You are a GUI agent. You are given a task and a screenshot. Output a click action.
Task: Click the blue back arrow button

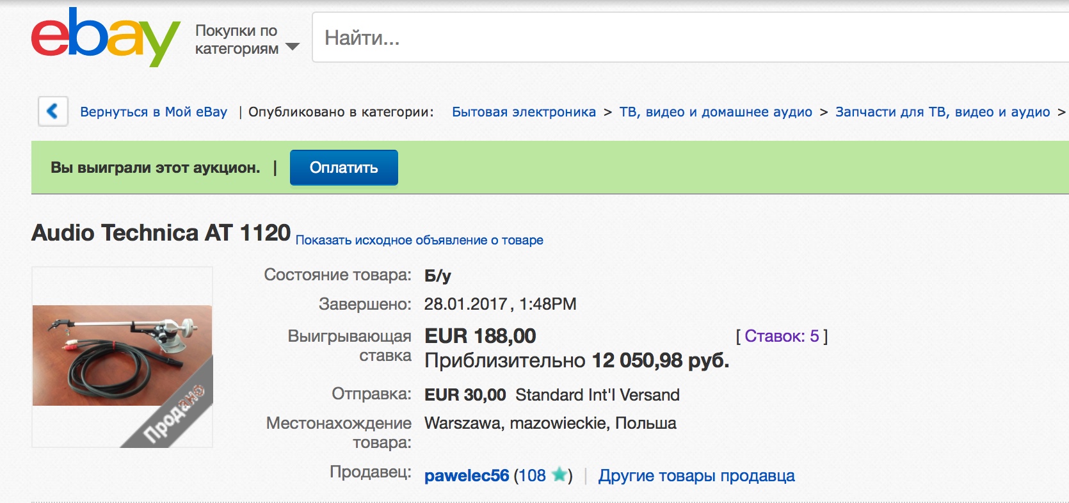[53, 111]
